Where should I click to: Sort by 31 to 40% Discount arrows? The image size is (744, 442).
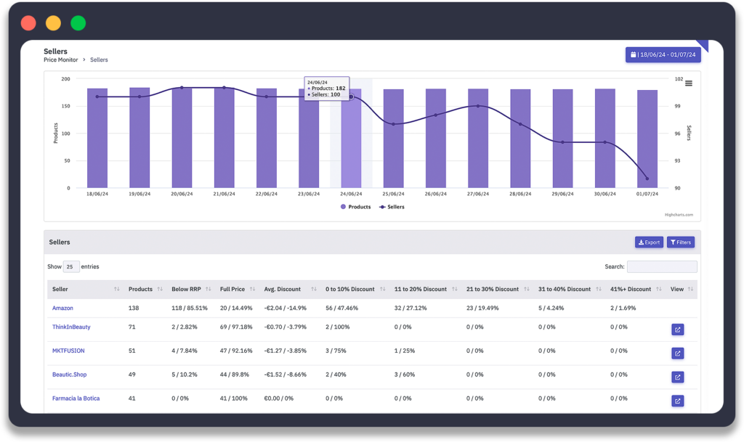(x=599, y=289)
